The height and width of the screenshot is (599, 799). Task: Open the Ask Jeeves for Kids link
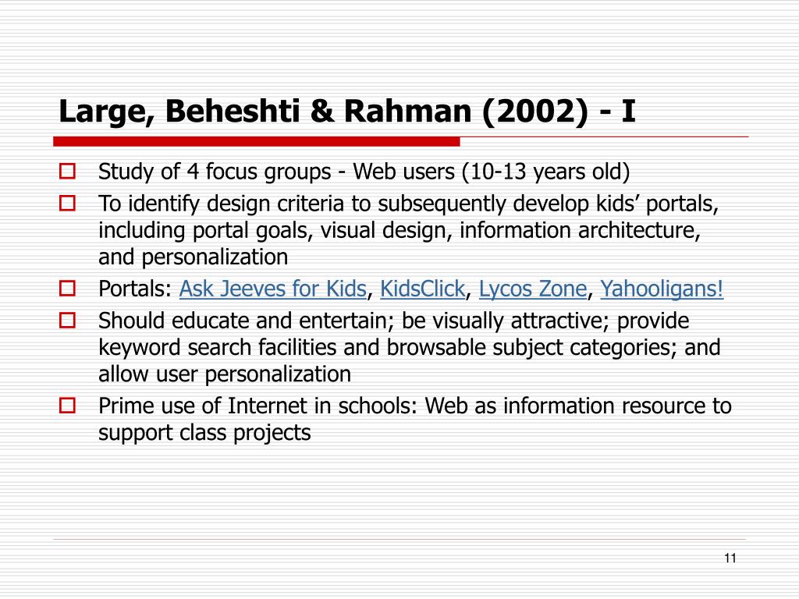tap(272, 289)
